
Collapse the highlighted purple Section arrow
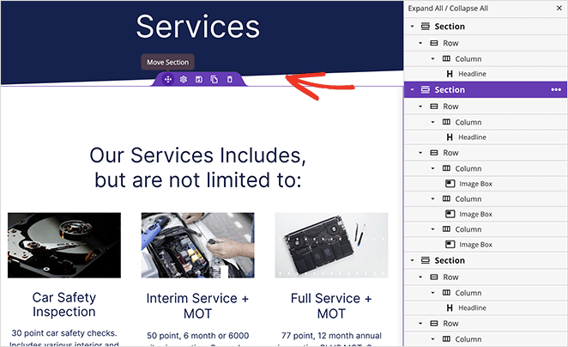[412, 89]
